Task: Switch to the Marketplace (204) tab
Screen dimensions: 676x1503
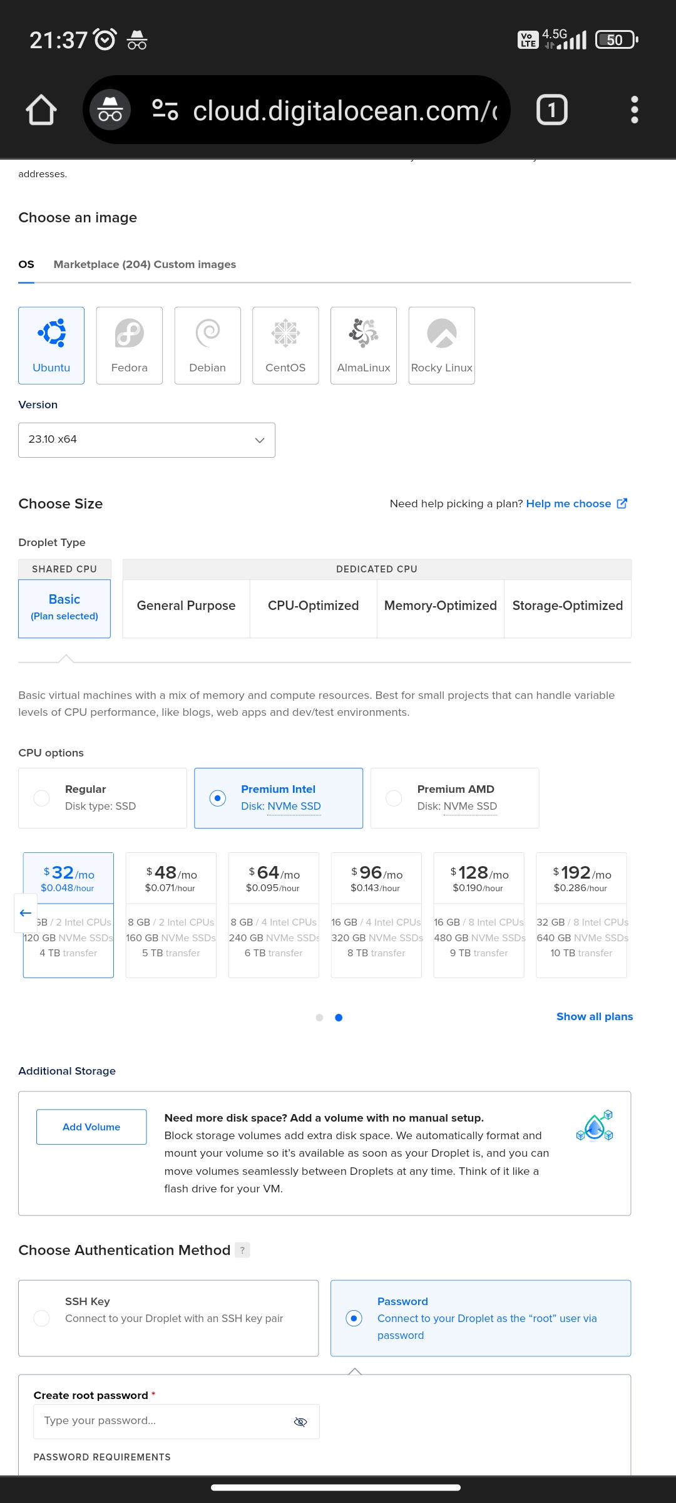Action: pyautogui.click(x=102, y=265)
